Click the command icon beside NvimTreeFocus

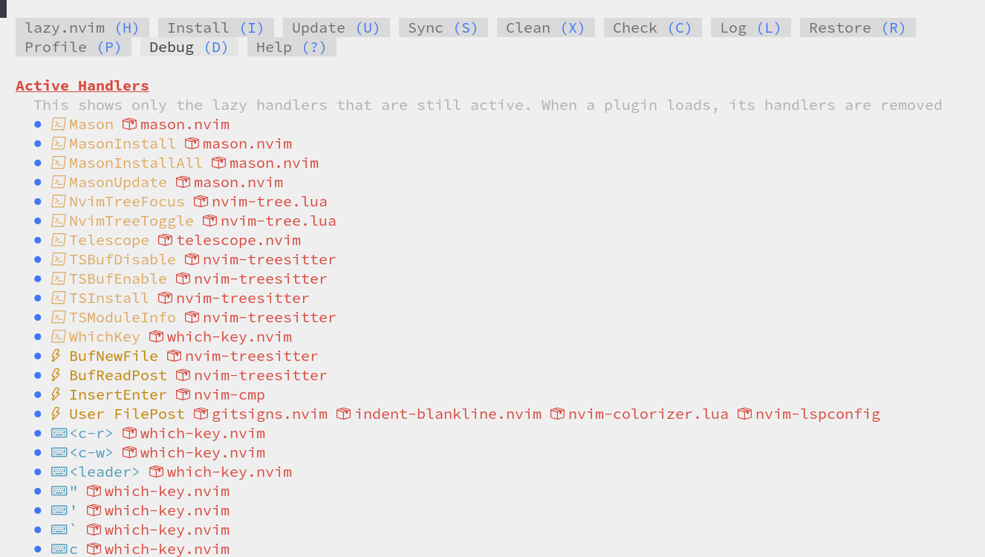(58, 201)
